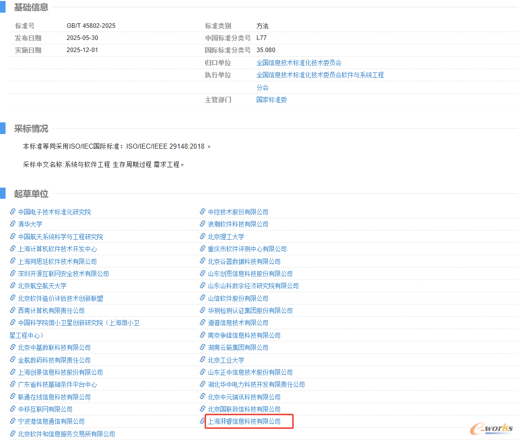Open 湖北华中电力科技开发有限责任公司 link

click(x=256, y=384)
